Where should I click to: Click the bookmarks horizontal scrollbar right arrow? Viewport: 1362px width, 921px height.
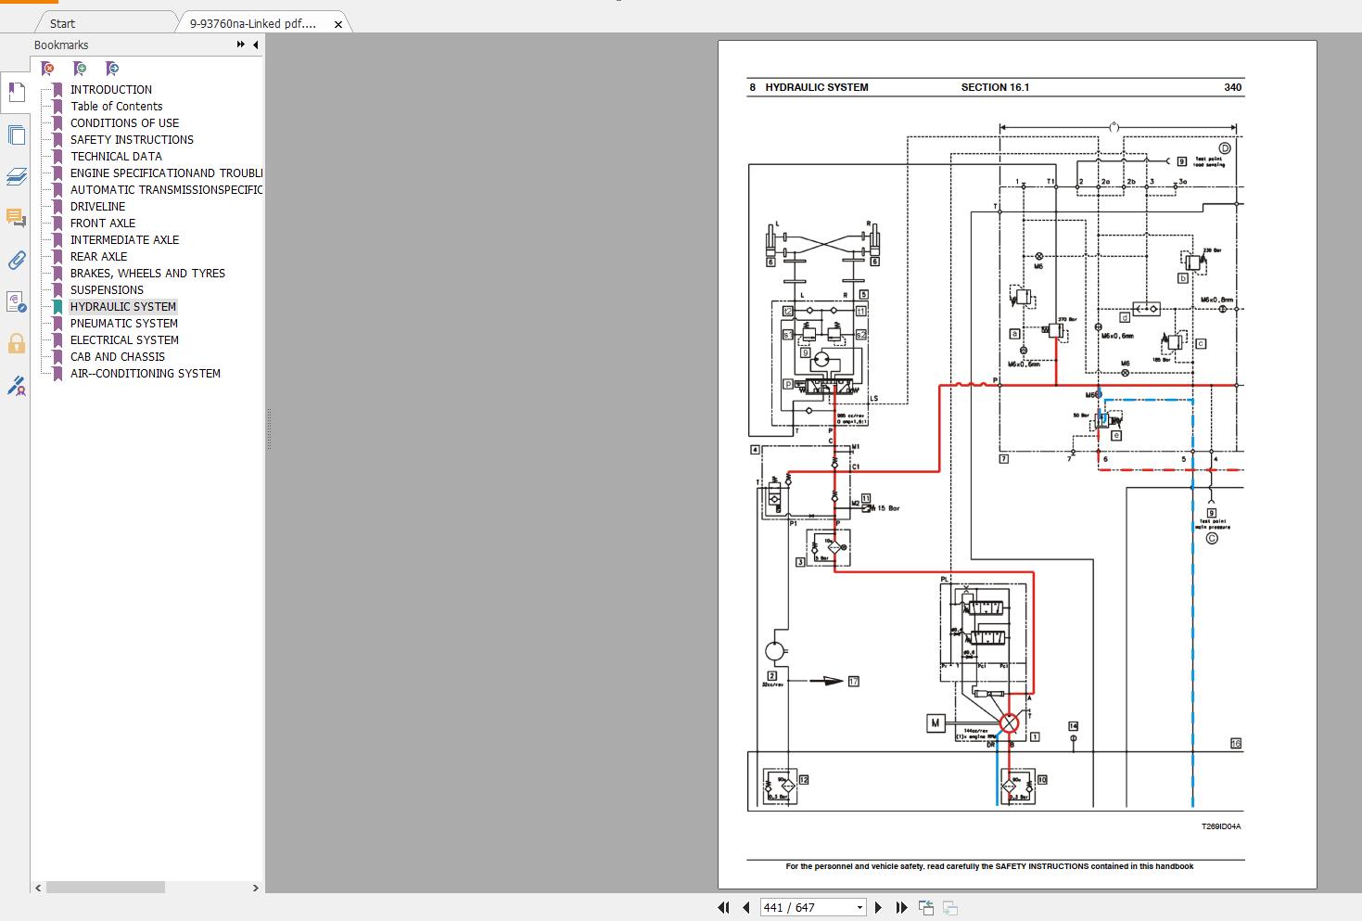coord(256,888)
